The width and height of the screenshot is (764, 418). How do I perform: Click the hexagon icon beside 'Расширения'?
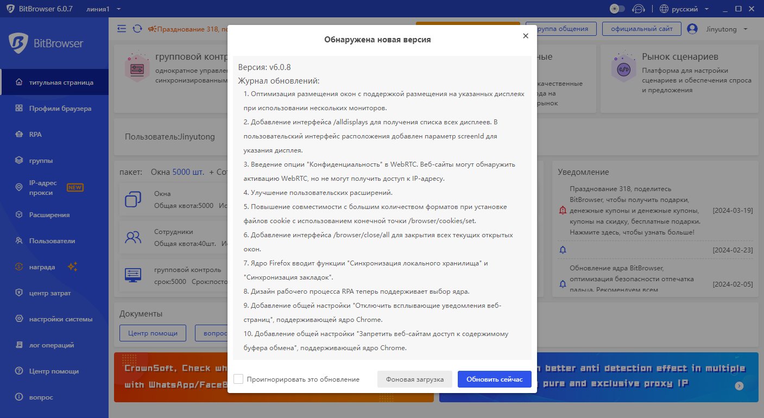coord(19,215)
